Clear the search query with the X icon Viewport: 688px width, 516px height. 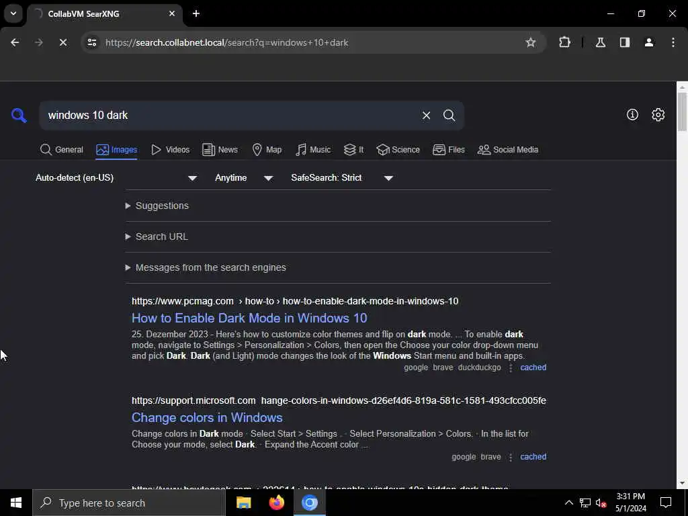(426, 116)
